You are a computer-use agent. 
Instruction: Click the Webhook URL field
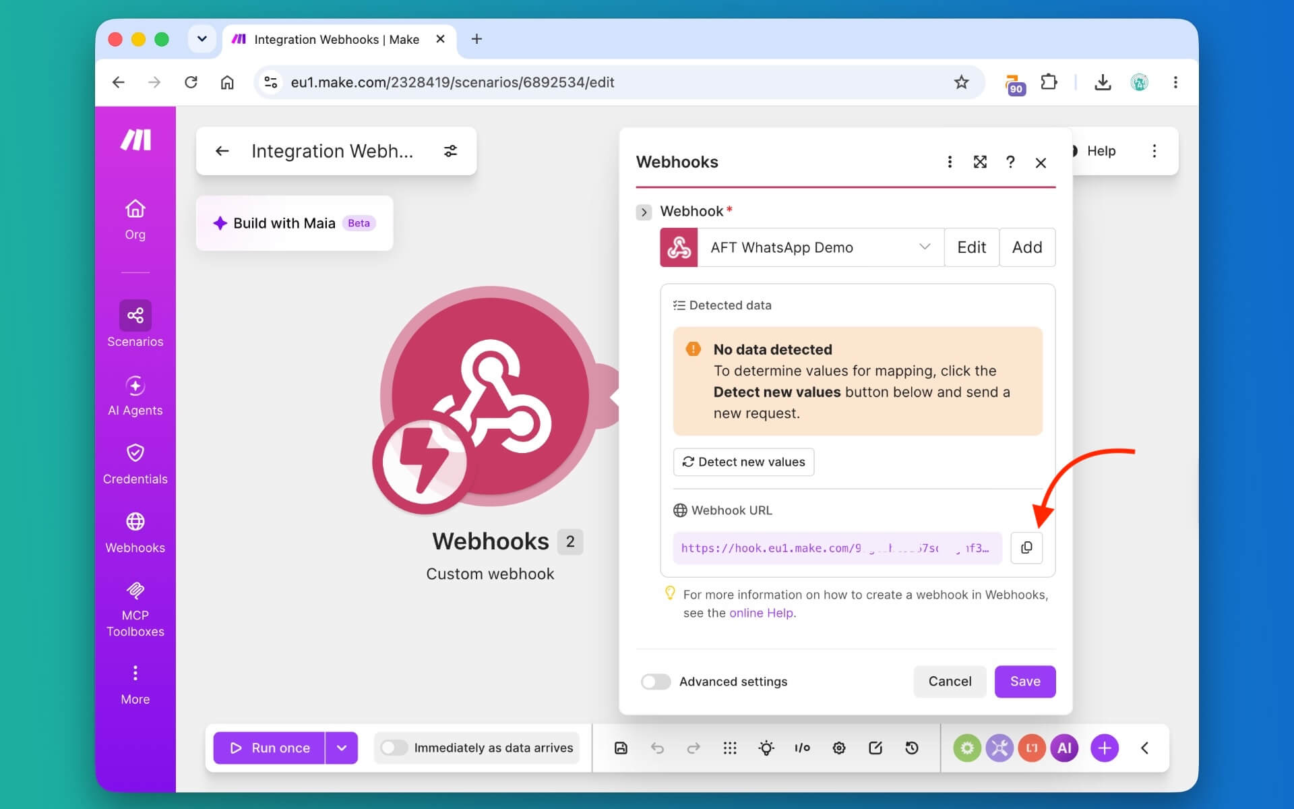837,548
